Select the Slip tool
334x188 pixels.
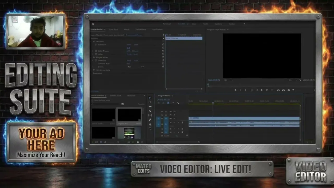click(x=150, y=115)
